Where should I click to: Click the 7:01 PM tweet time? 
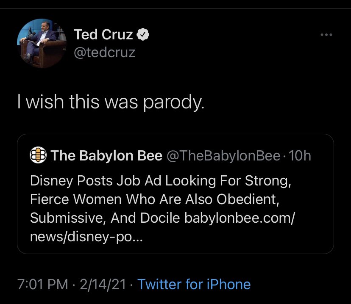click(x=42, y=284)
